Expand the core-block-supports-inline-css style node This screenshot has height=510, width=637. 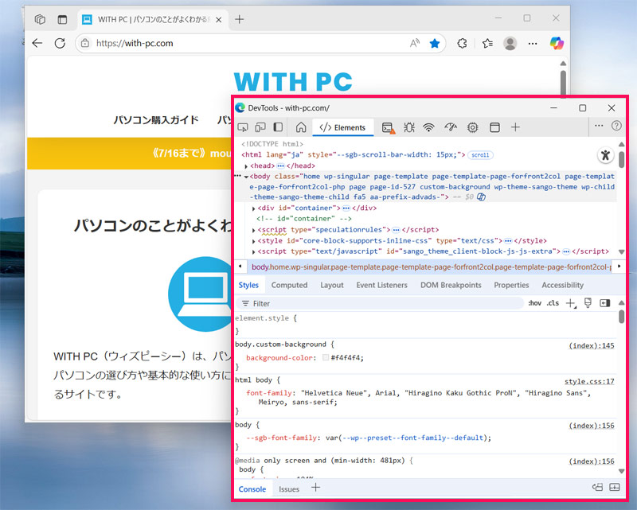click(253, 241)
